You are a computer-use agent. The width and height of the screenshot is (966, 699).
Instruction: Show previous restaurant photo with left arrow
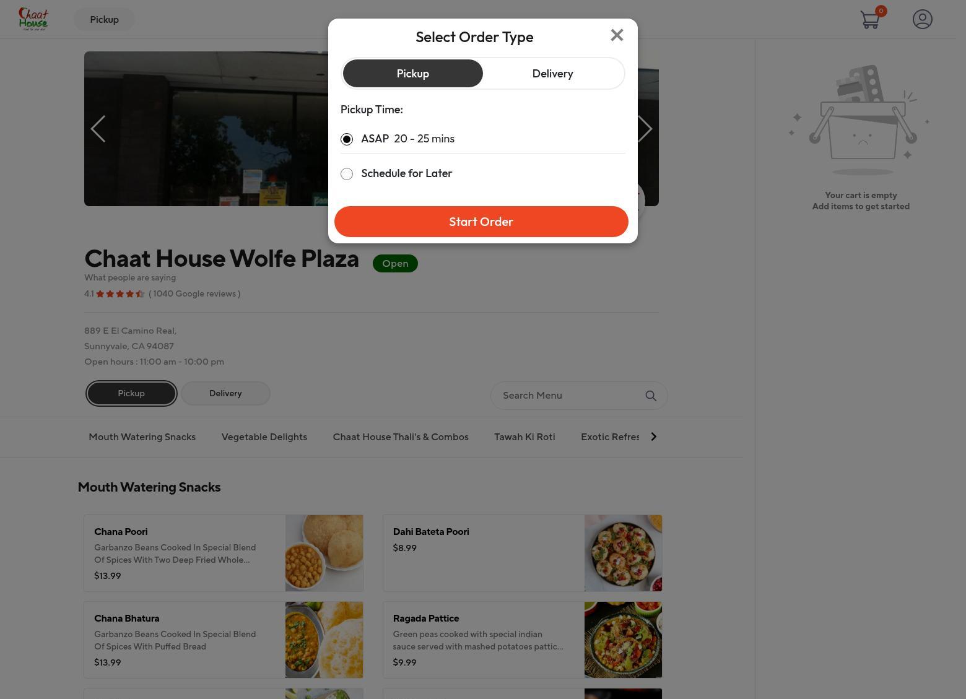click(98, 129)
